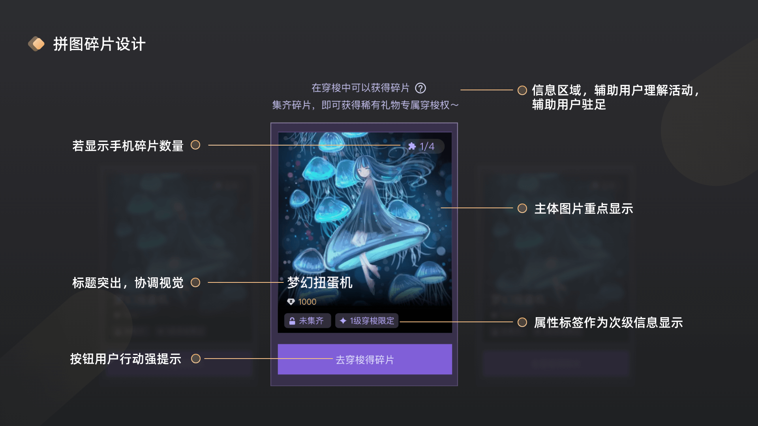The image size is (758, 426).
Task: Click the lock icon on 未集齐 tag
Action: 292,321
